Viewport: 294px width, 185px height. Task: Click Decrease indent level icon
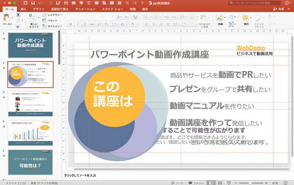click(167, 17)
